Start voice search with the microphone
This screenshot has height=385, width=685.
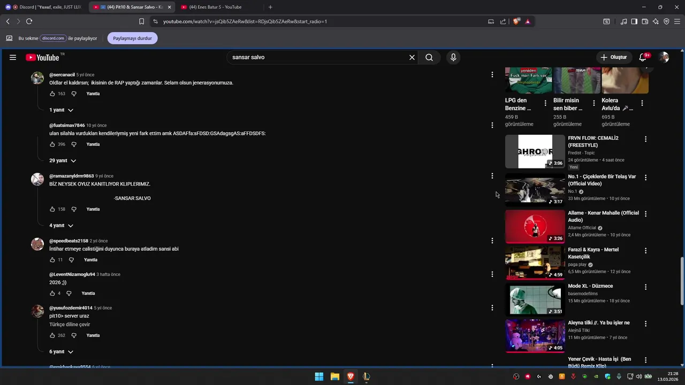coord(453,57)
